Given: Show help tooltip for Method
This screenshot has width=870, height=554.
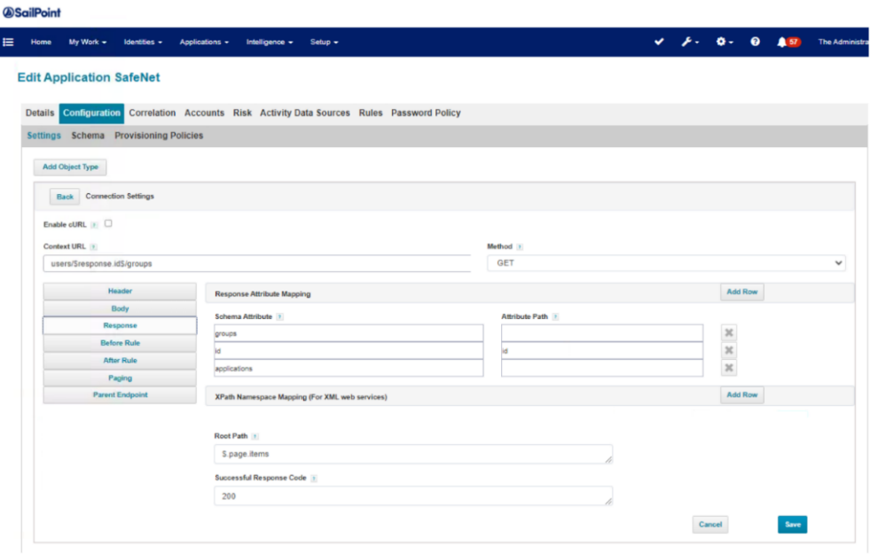Looking at the screenshot, I should click(x=520, y=246).
